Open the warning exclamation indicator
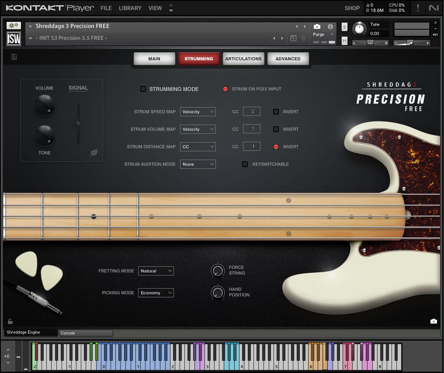444x373 pixels. (418, 8)
